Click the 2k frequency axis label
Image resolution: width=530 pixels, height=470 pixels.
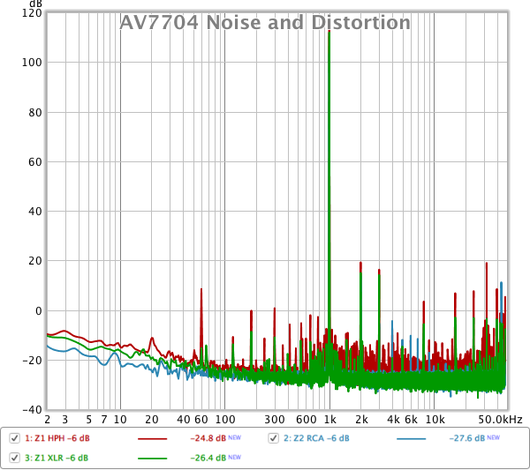(x=361, y=420)
